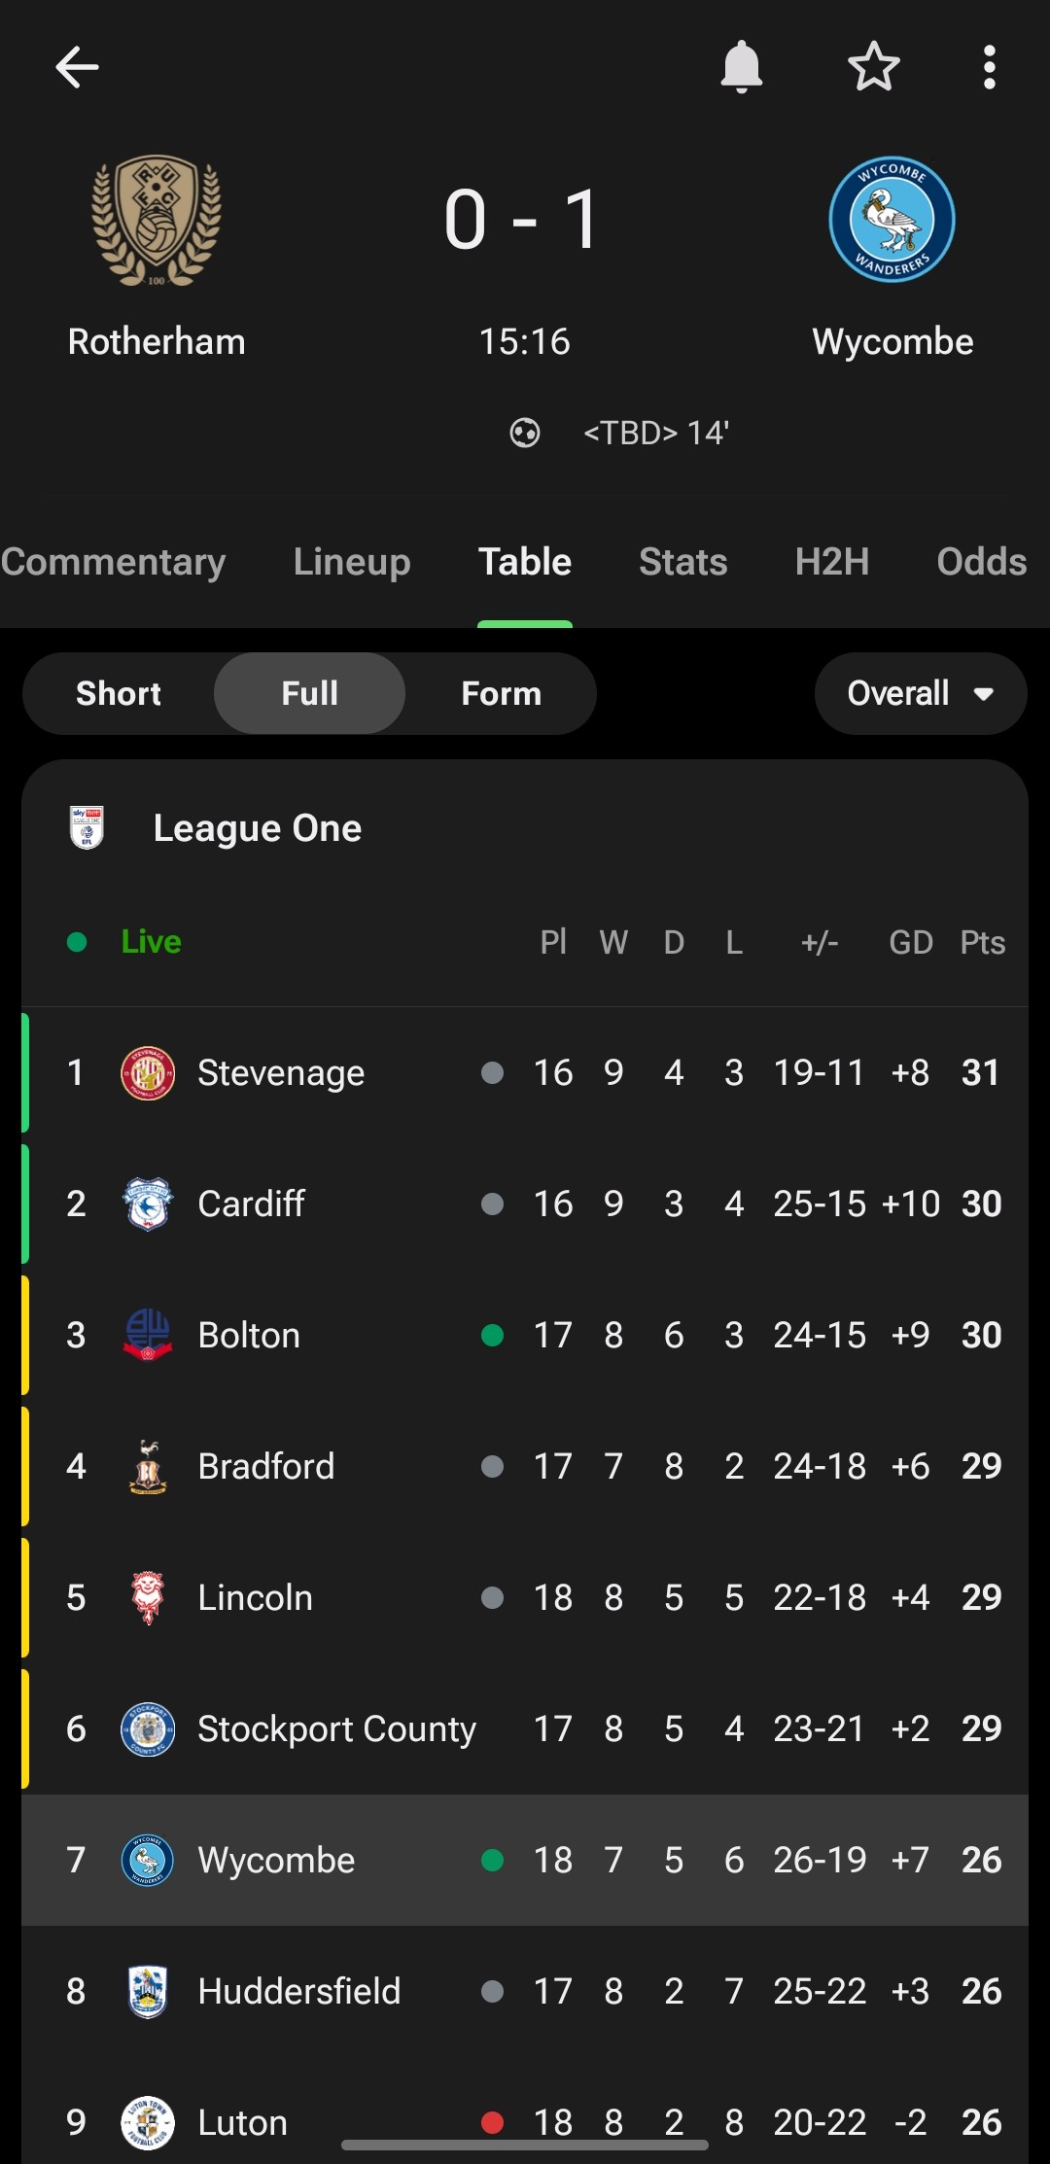The height and width of the screenshot is (2164, 1050).
Task: Open the League One competition link
Action: (258, 828)
